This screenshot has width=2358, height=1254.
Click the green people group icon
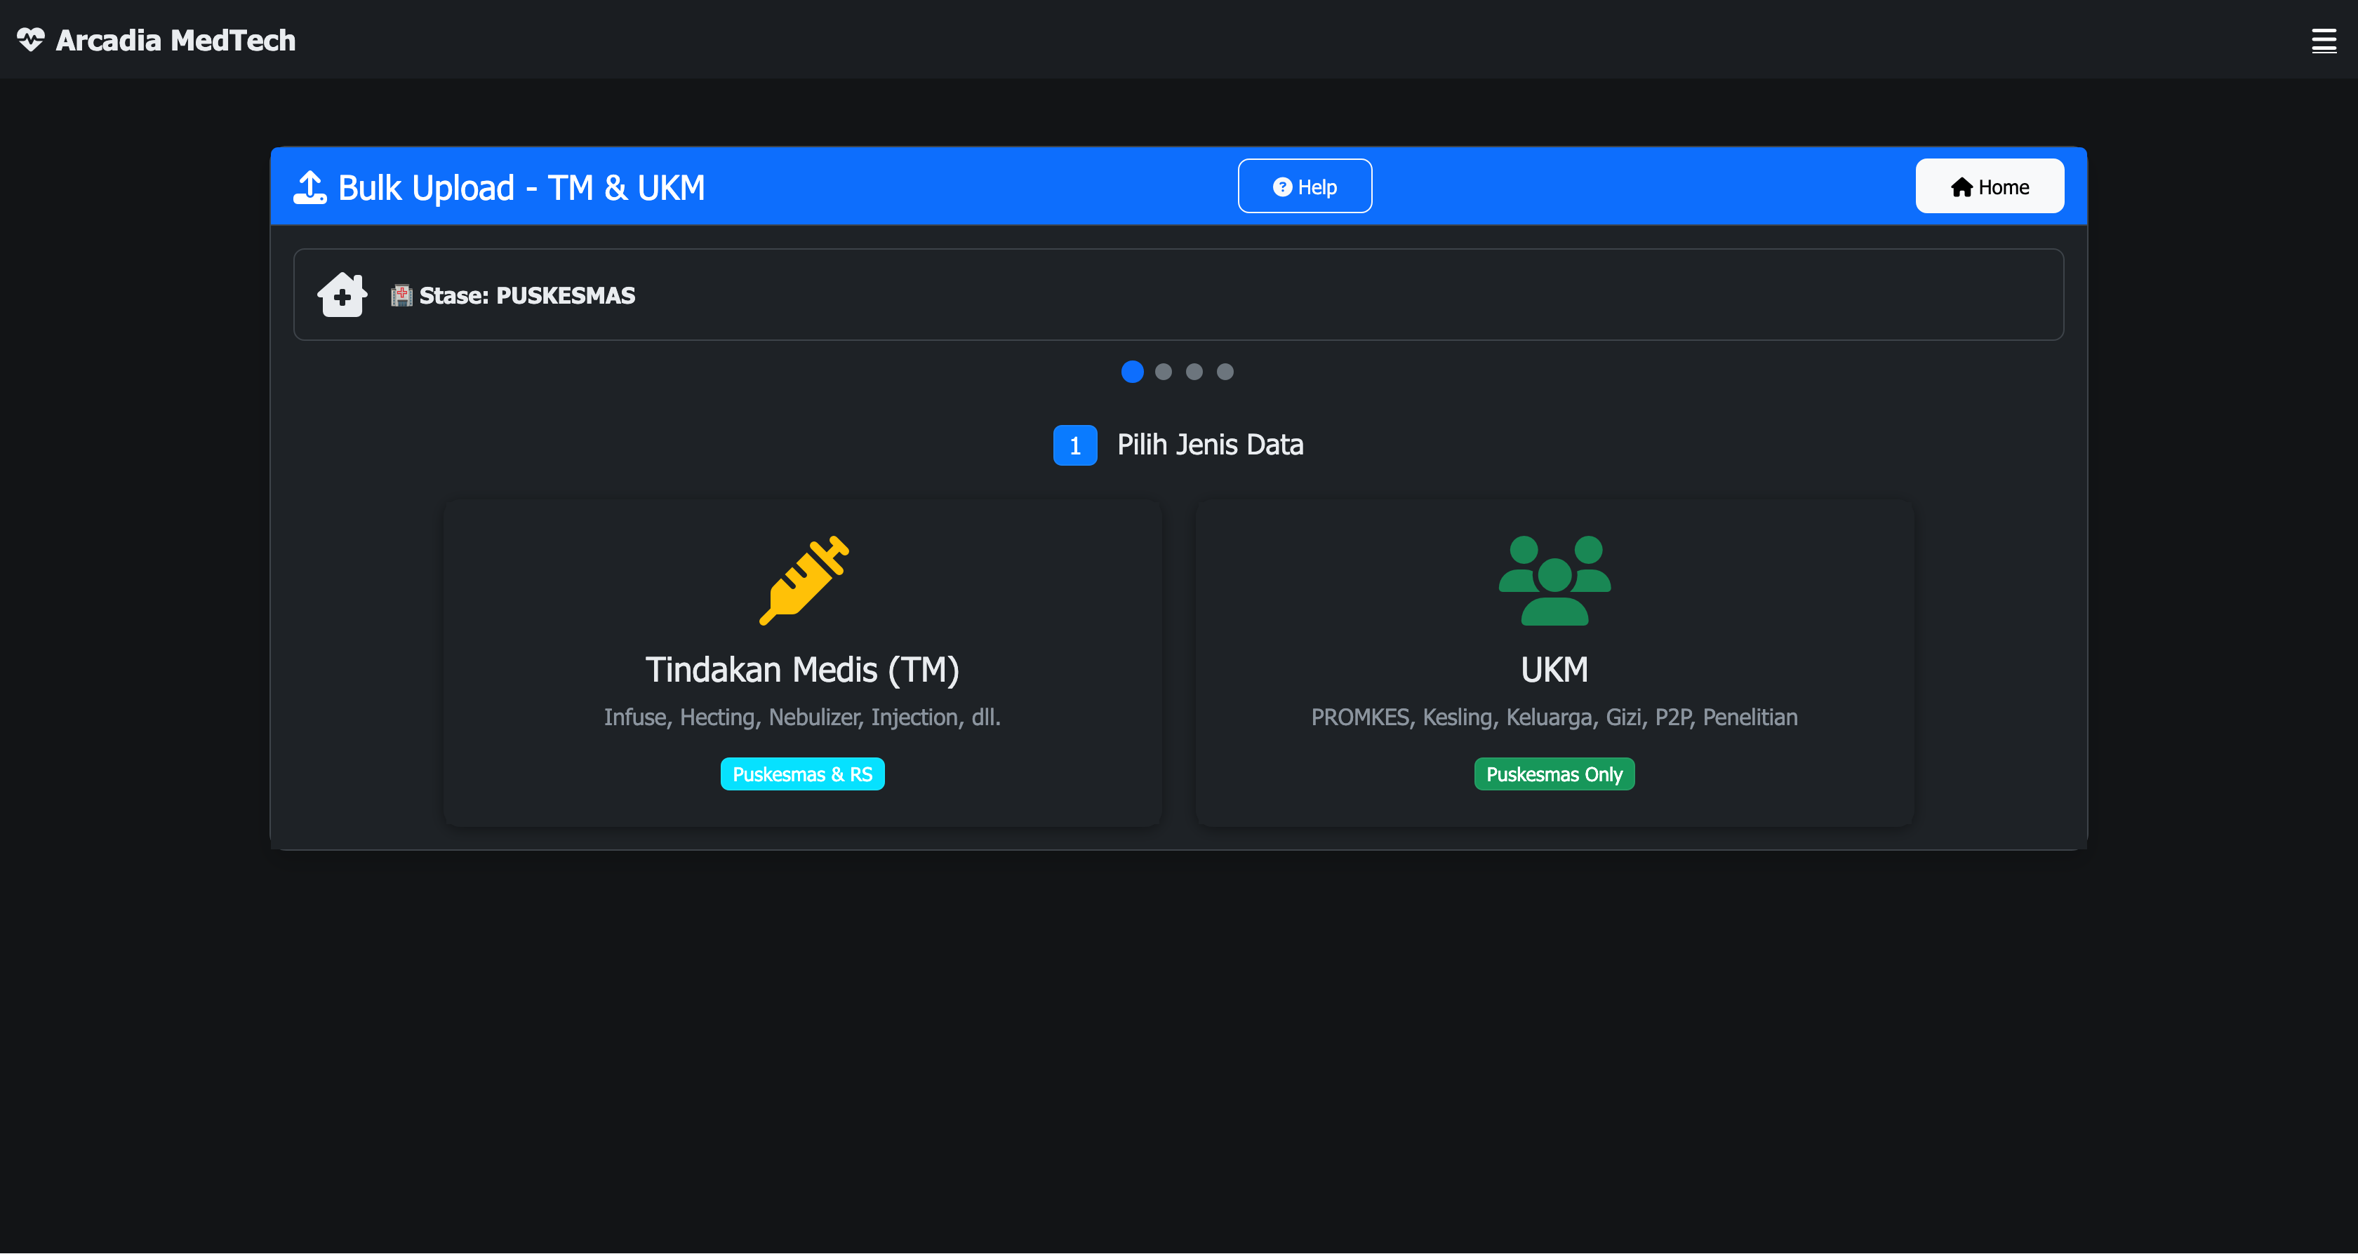[x=1553, y=580]
